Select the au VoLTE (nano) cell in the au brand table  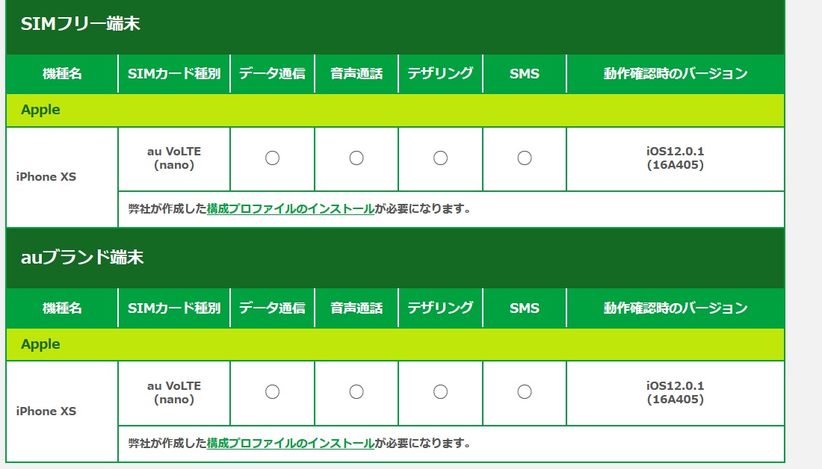(x=174, y=393)
